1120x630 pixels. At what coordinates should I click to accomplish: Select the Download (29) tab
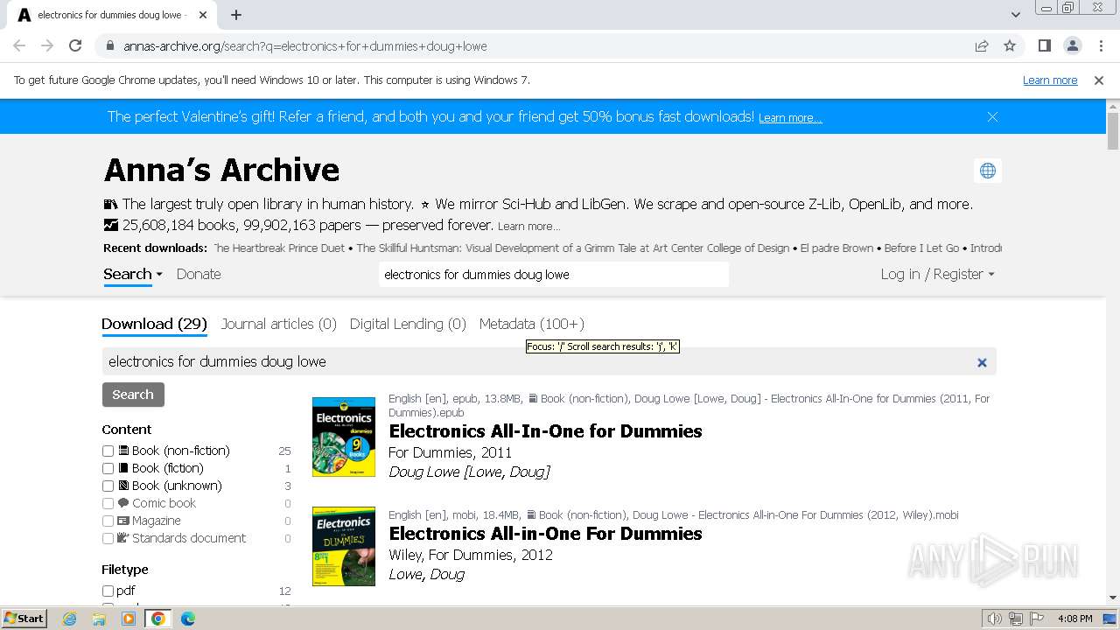click(154, 324)
